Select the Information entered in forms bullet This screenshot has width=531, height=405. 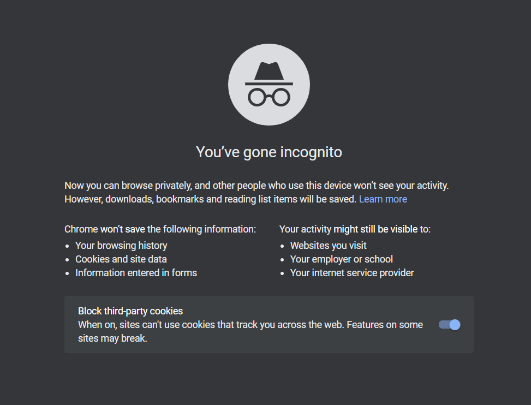click(136, 272)
